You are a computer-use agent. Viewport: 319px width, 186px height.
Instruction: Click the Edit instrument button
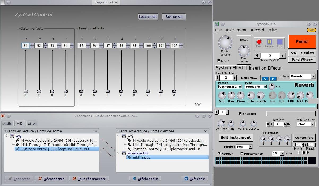(x=236, y=137)
